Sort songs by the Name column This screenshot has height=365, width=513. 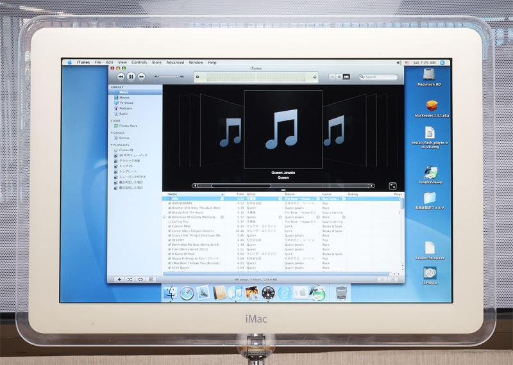click(196, 194)
